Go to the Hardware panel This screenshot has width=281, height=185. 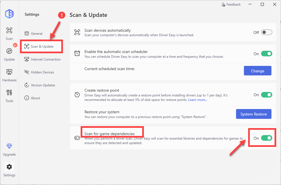tap(9, 75)
